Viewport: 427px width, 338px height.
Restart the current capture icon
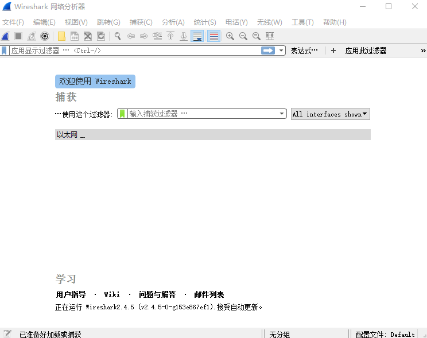click(32, 36)
